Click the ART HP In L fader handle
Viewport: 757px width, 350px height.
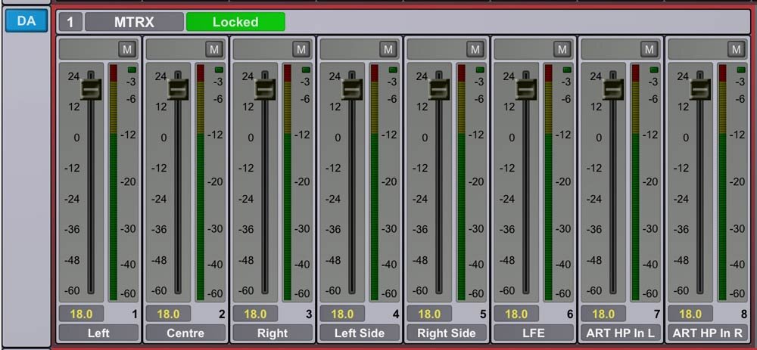pos(613,90)
